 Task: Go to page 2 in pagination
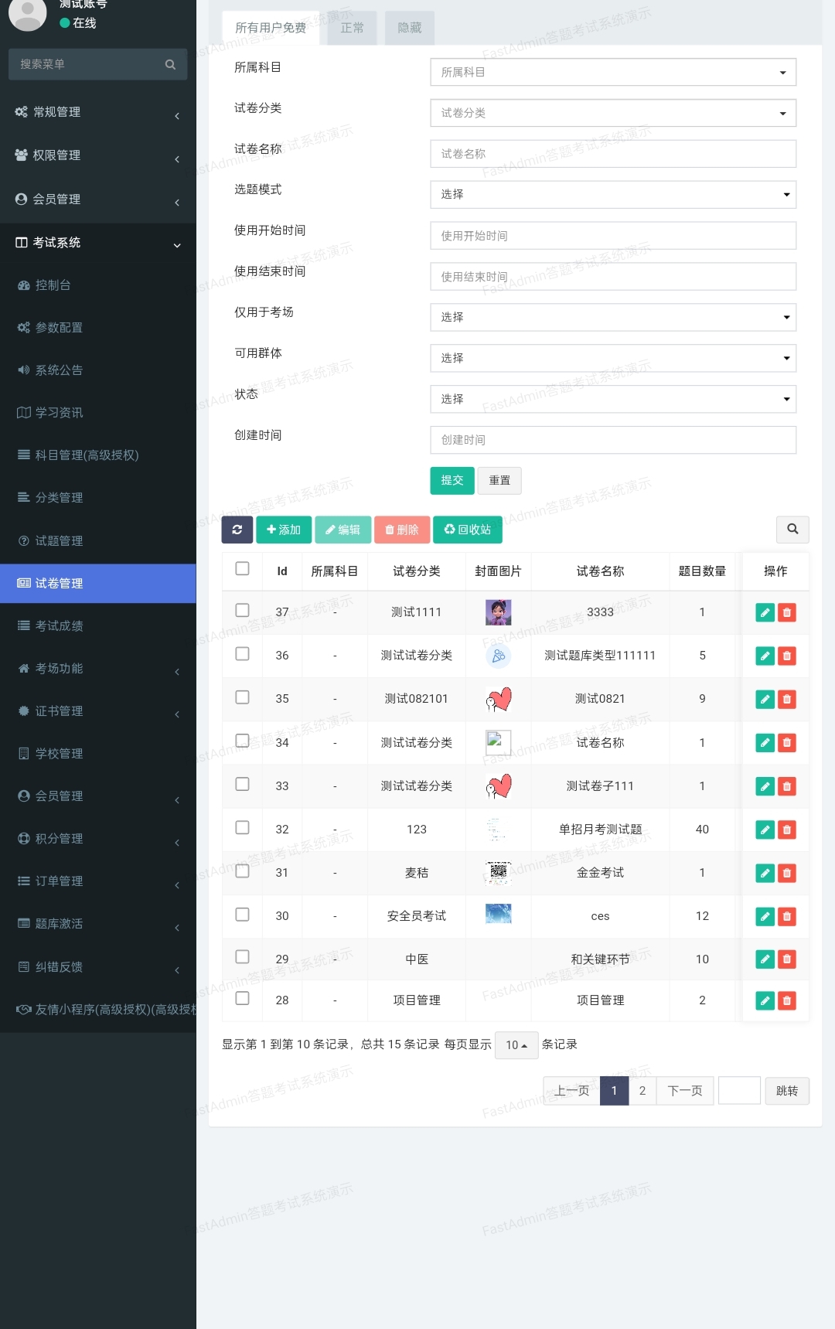coord(642,1091)
